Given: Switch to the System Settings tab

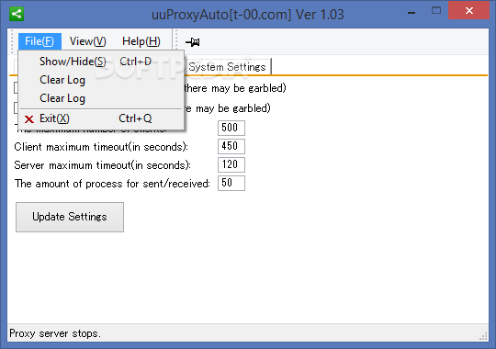Looking at the screenshot, I should point(228,67).
